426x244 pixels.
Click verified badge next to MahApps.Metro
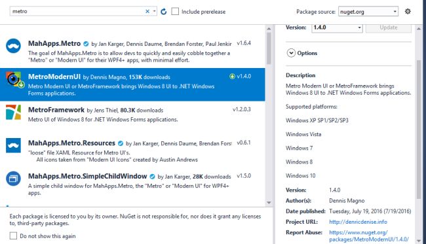[x=86, y=44]
